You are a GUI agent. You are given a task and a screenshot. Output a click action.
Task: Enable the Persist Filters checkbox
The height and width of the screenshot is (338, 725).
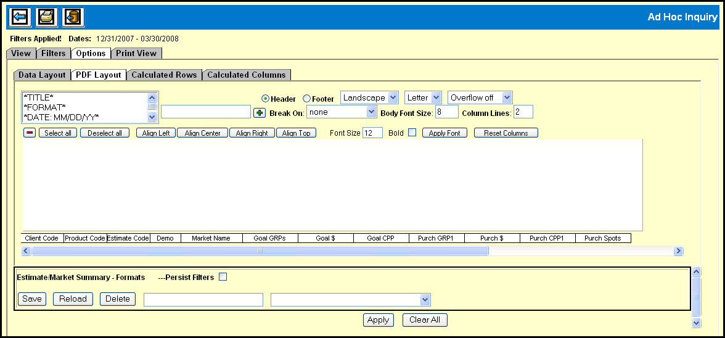click(223, 277)
